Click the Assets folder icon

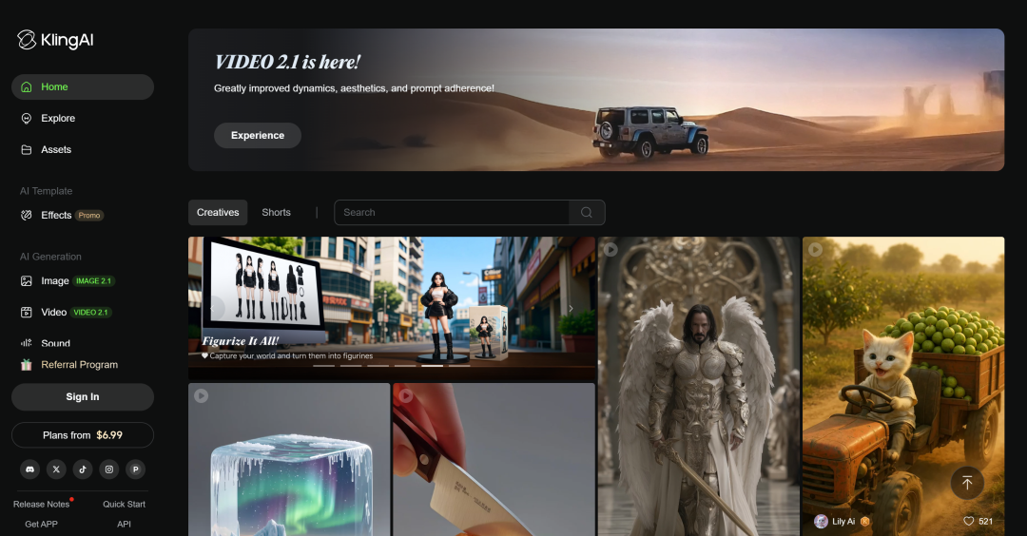coord(27,150)
